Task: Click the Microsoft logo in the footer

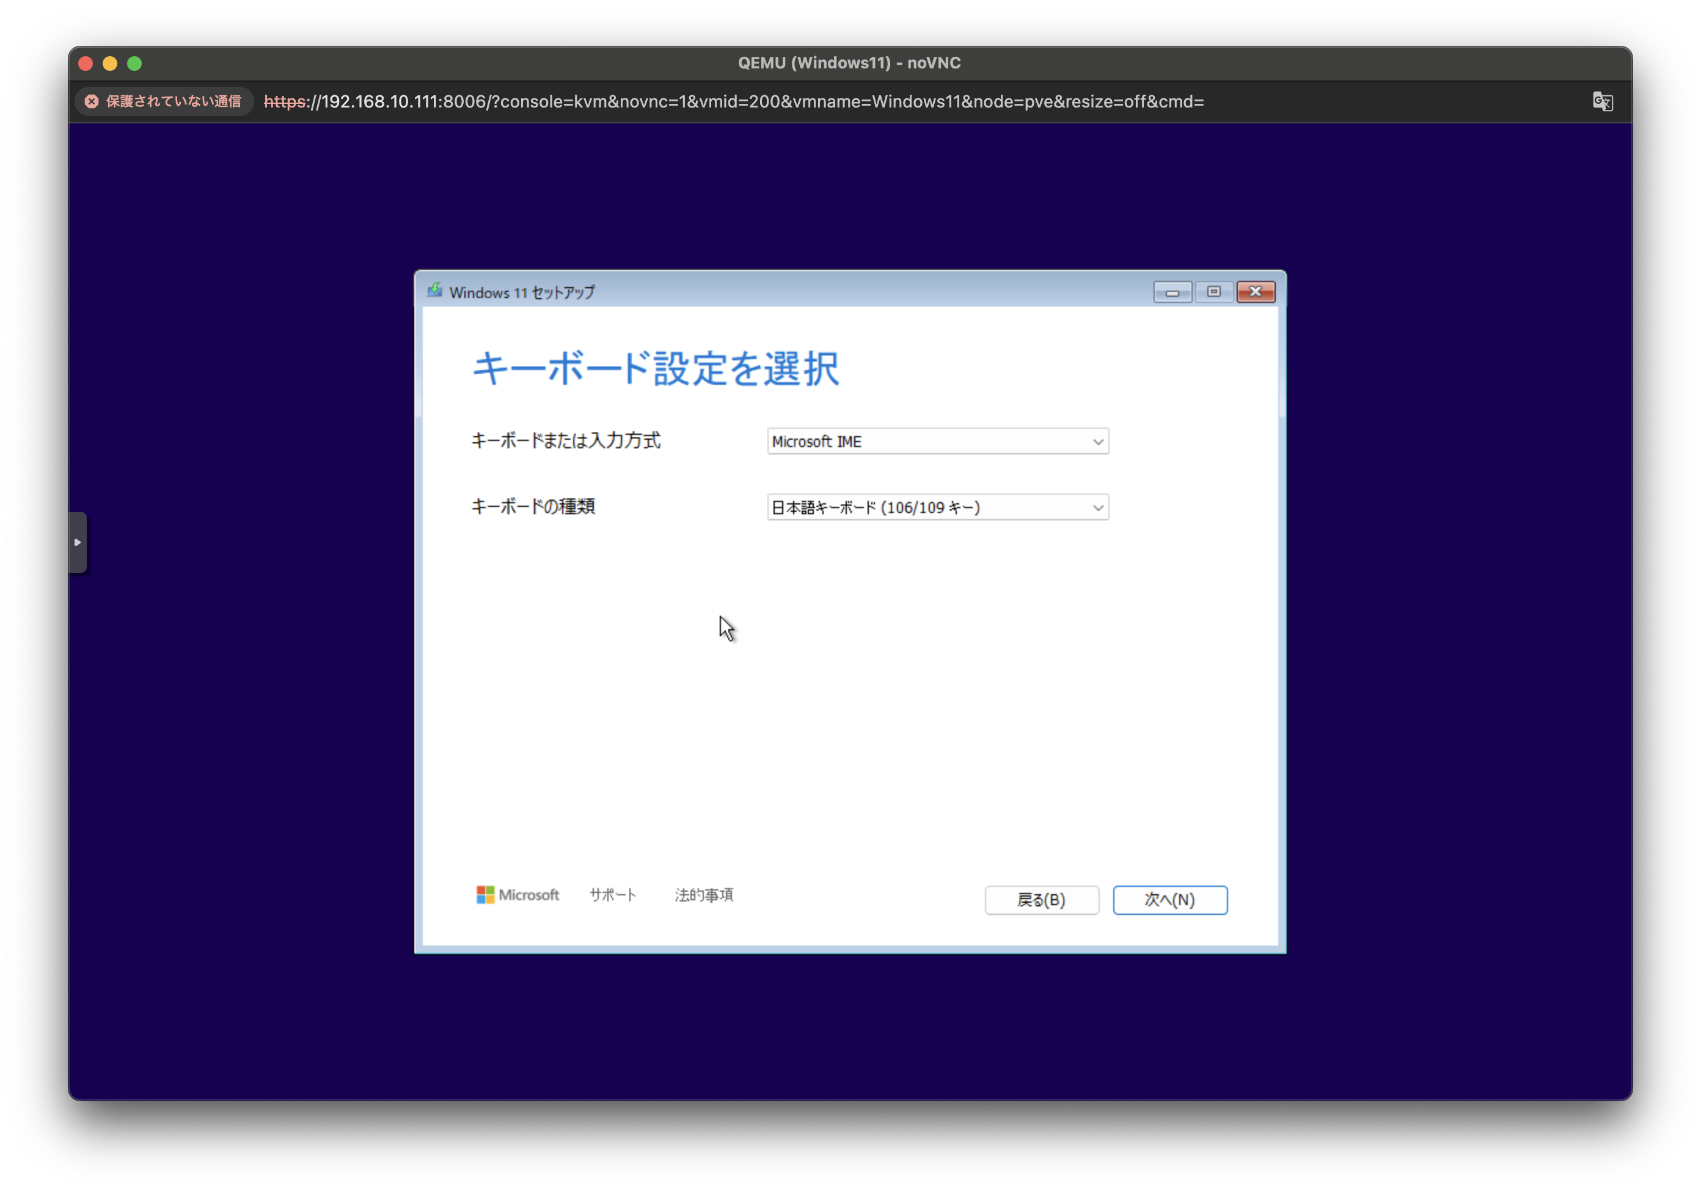Action: pos(517,895)
